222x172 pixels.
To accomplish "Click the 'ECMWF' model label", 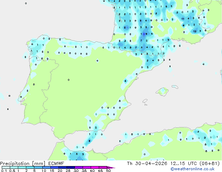I will (56, 164).
